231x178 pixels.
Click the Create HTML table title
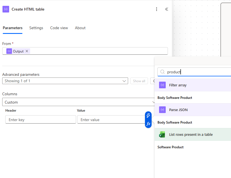(28, 9)
